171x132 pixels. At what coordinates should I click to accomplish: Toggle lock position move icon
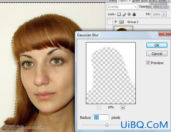point(129,14)
